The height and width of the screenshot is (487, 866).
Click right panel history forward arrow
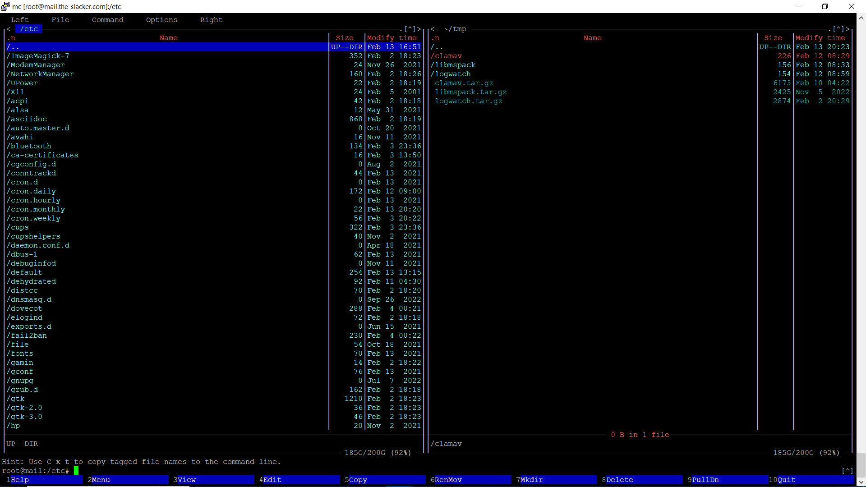(848, 29)
